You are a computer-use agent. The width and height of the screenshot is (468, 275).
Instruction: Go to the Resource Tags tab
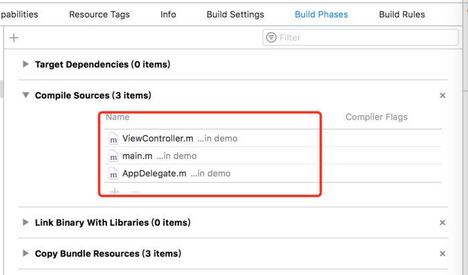pyautogui.click(x=100, y=14)
